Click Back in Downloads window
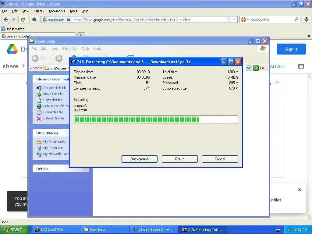 39,58
